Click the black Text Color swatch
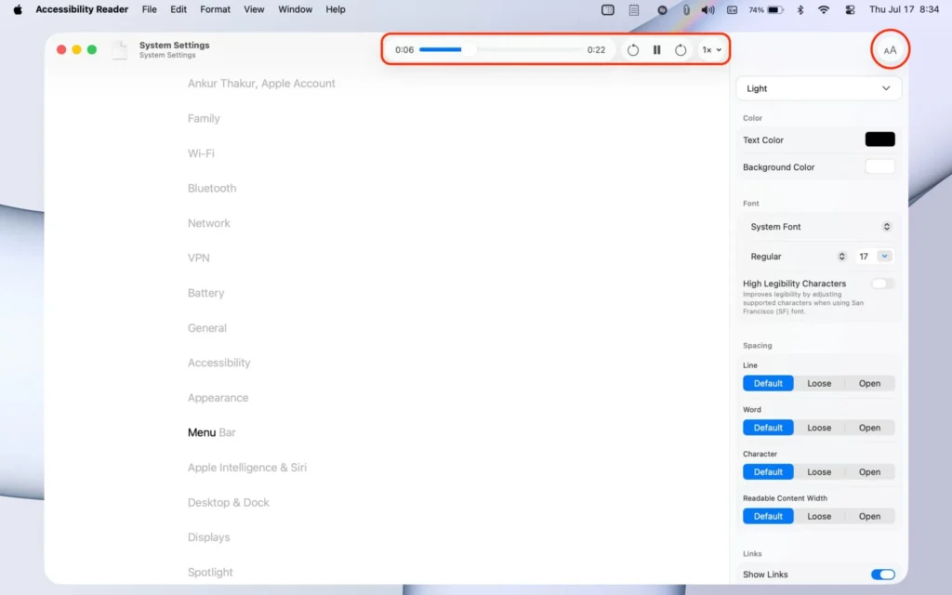Screen dimensions: 952x595 click(x=879, y=139)
